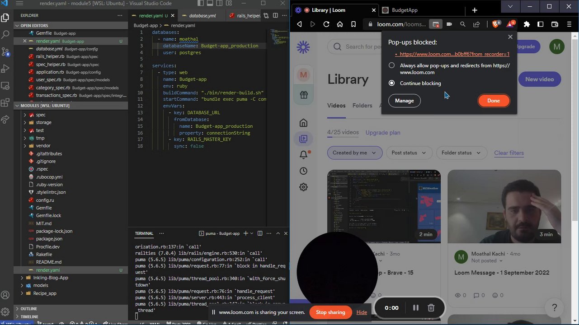Open the Run and Debug activity icon

pos(5,69)
